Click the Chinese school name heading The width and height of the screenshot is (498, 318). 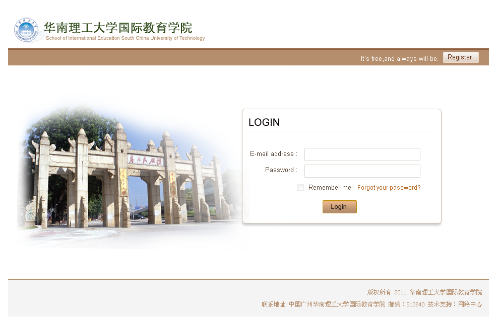click(118, 28)
